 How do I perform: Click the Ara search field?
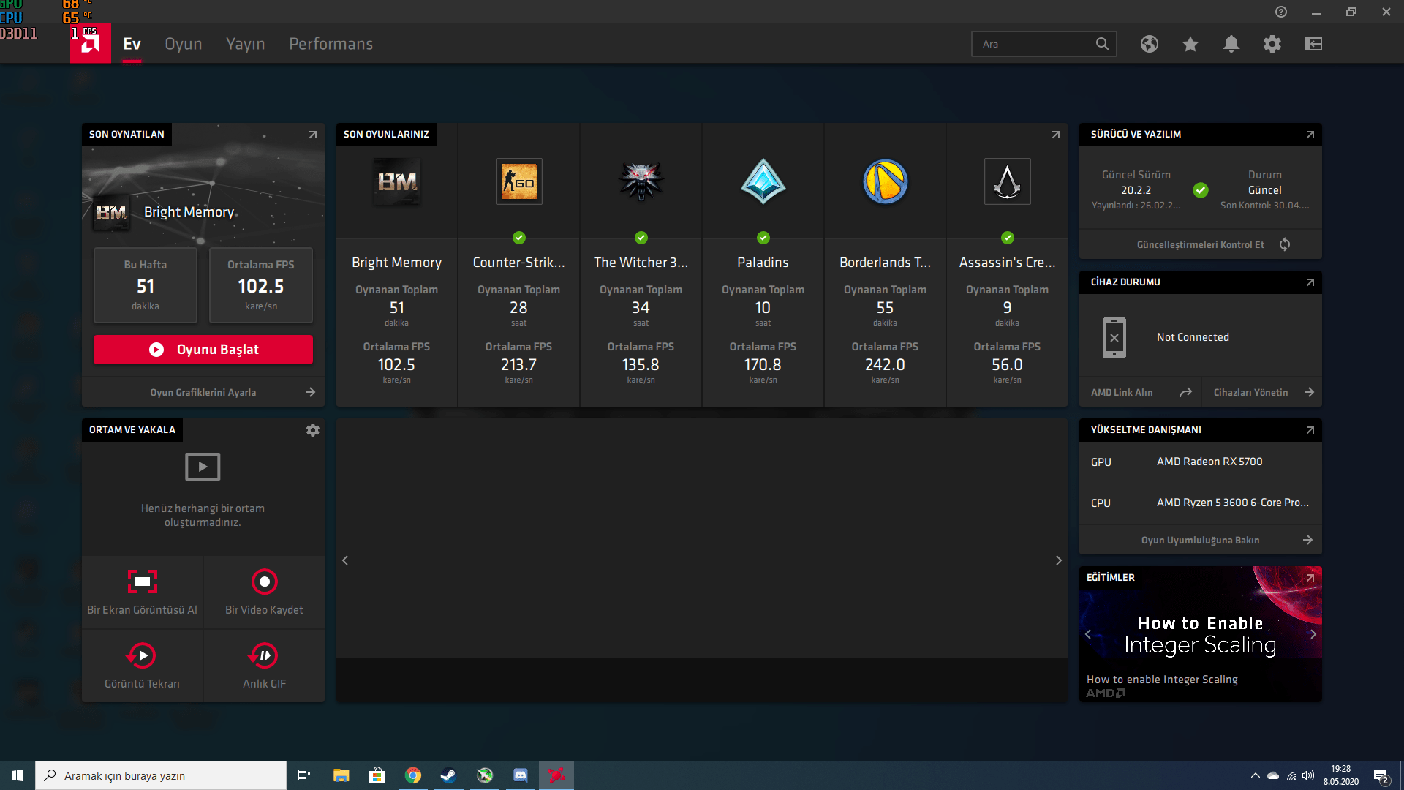[x=1035, y=44]
